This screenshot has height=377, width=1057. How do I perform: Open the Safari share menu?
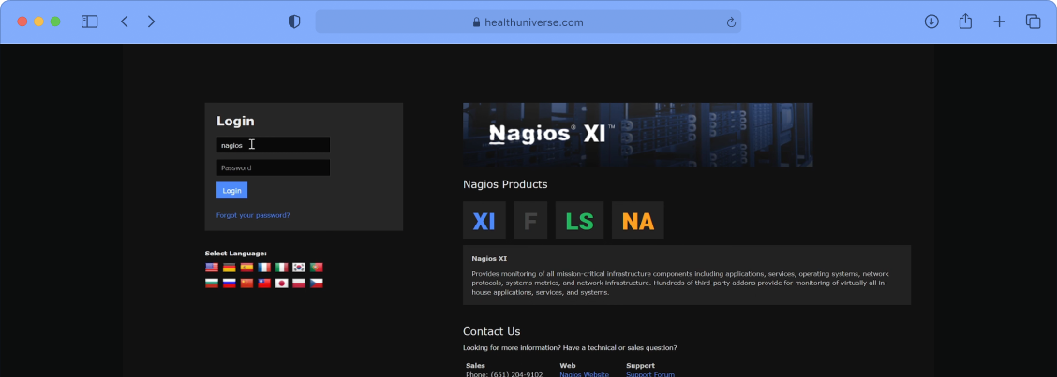(x=965, y=22)
